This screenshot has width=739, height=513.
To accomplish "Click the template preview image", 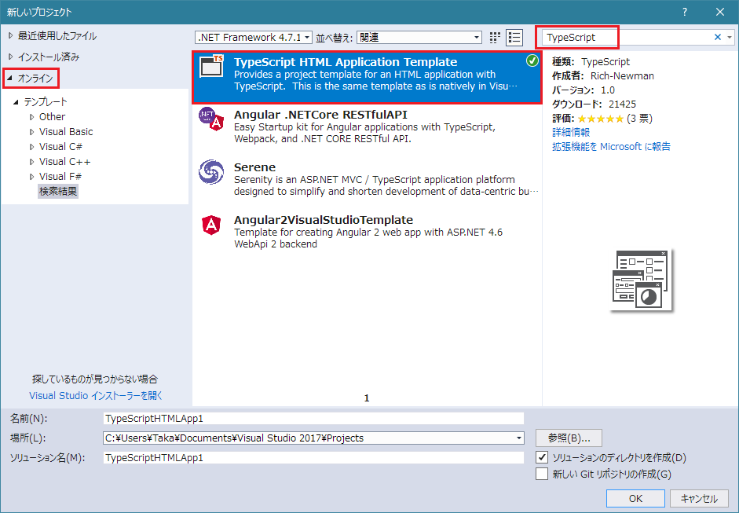I will [641, 280].
